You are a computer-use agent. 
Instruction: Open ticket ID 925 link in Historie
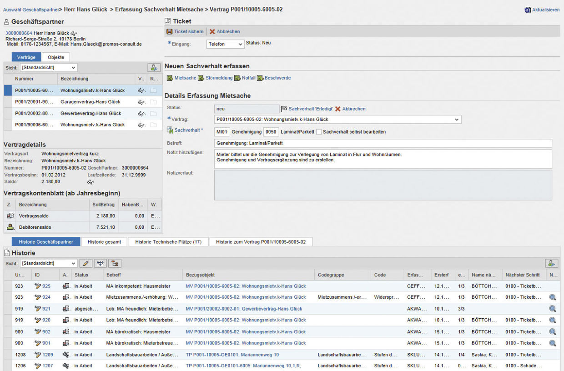(46, 286)
